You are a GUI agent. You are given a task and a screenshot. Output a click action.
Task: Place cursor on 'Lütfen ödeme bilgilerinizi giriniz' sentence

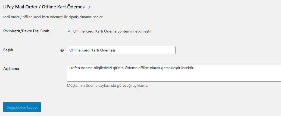coord(96,68)
